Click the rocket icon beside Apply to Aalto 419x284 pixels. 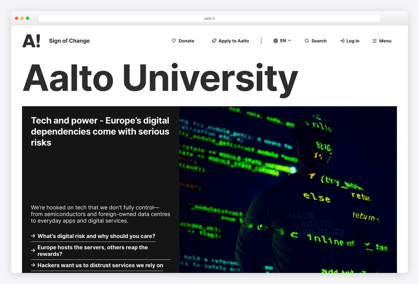[x=214, y=41]
